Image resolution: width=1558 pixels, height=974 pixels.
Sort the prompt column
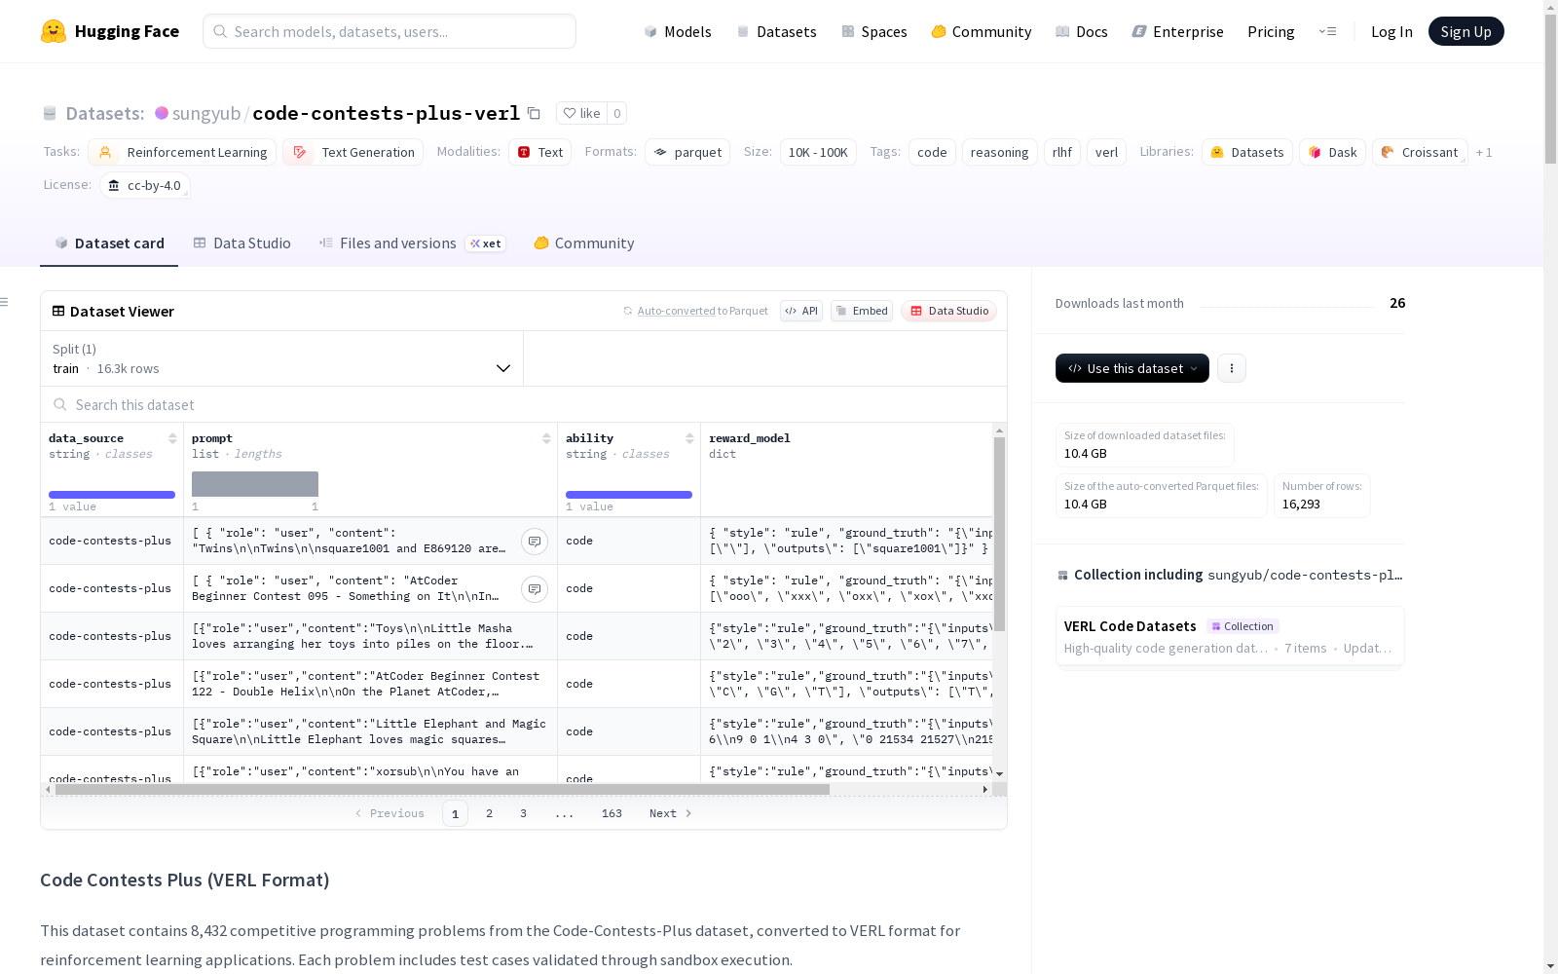546,438
